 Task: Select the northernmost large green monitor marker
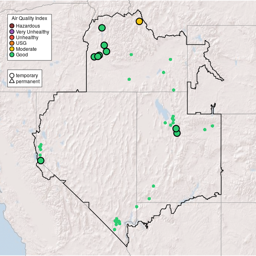point(102,28)
